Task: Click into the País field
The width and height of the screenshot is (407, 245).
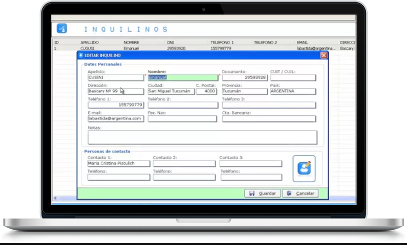Action: point(293,91)
